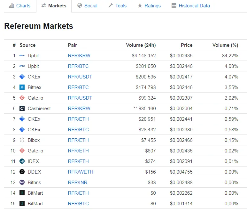Select the Markets tab
Image resolution: width=247 pixels, height=212 pixels.
pyautogui.click(x=54, y=6)
